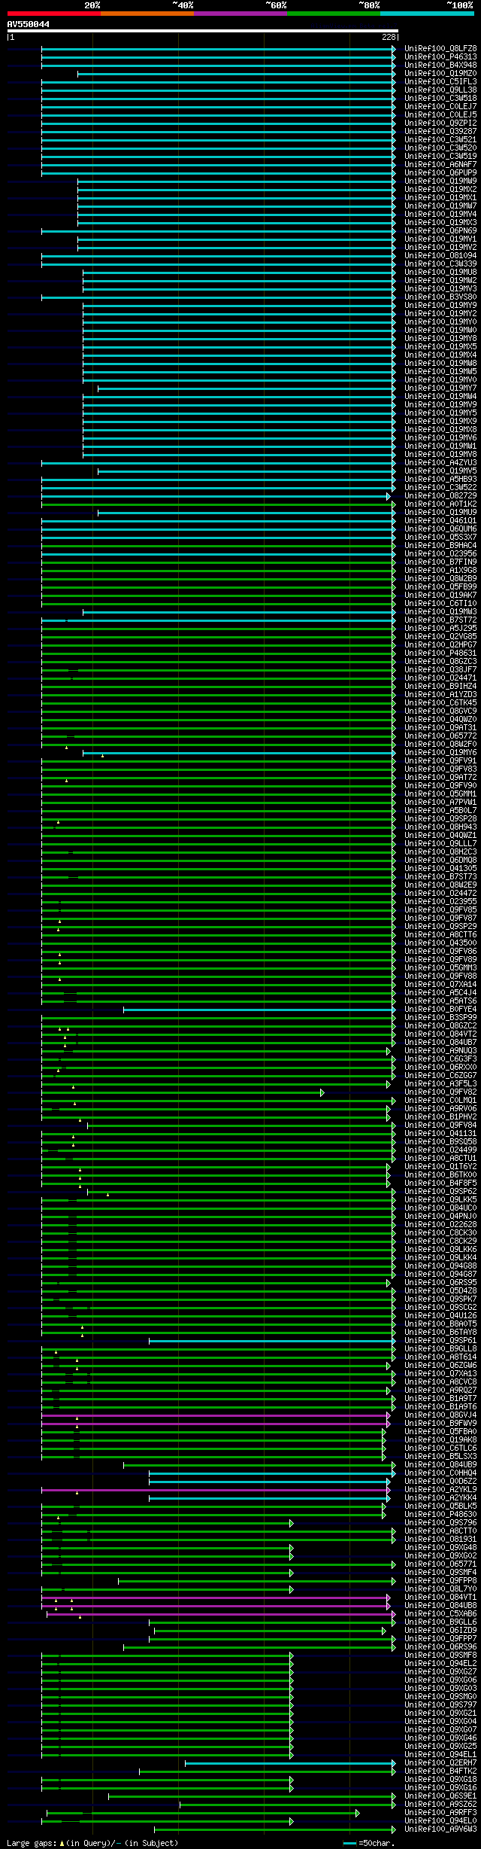
Task: Click the UniRef100_C6G3F3 label
Action: [440, 1059]
